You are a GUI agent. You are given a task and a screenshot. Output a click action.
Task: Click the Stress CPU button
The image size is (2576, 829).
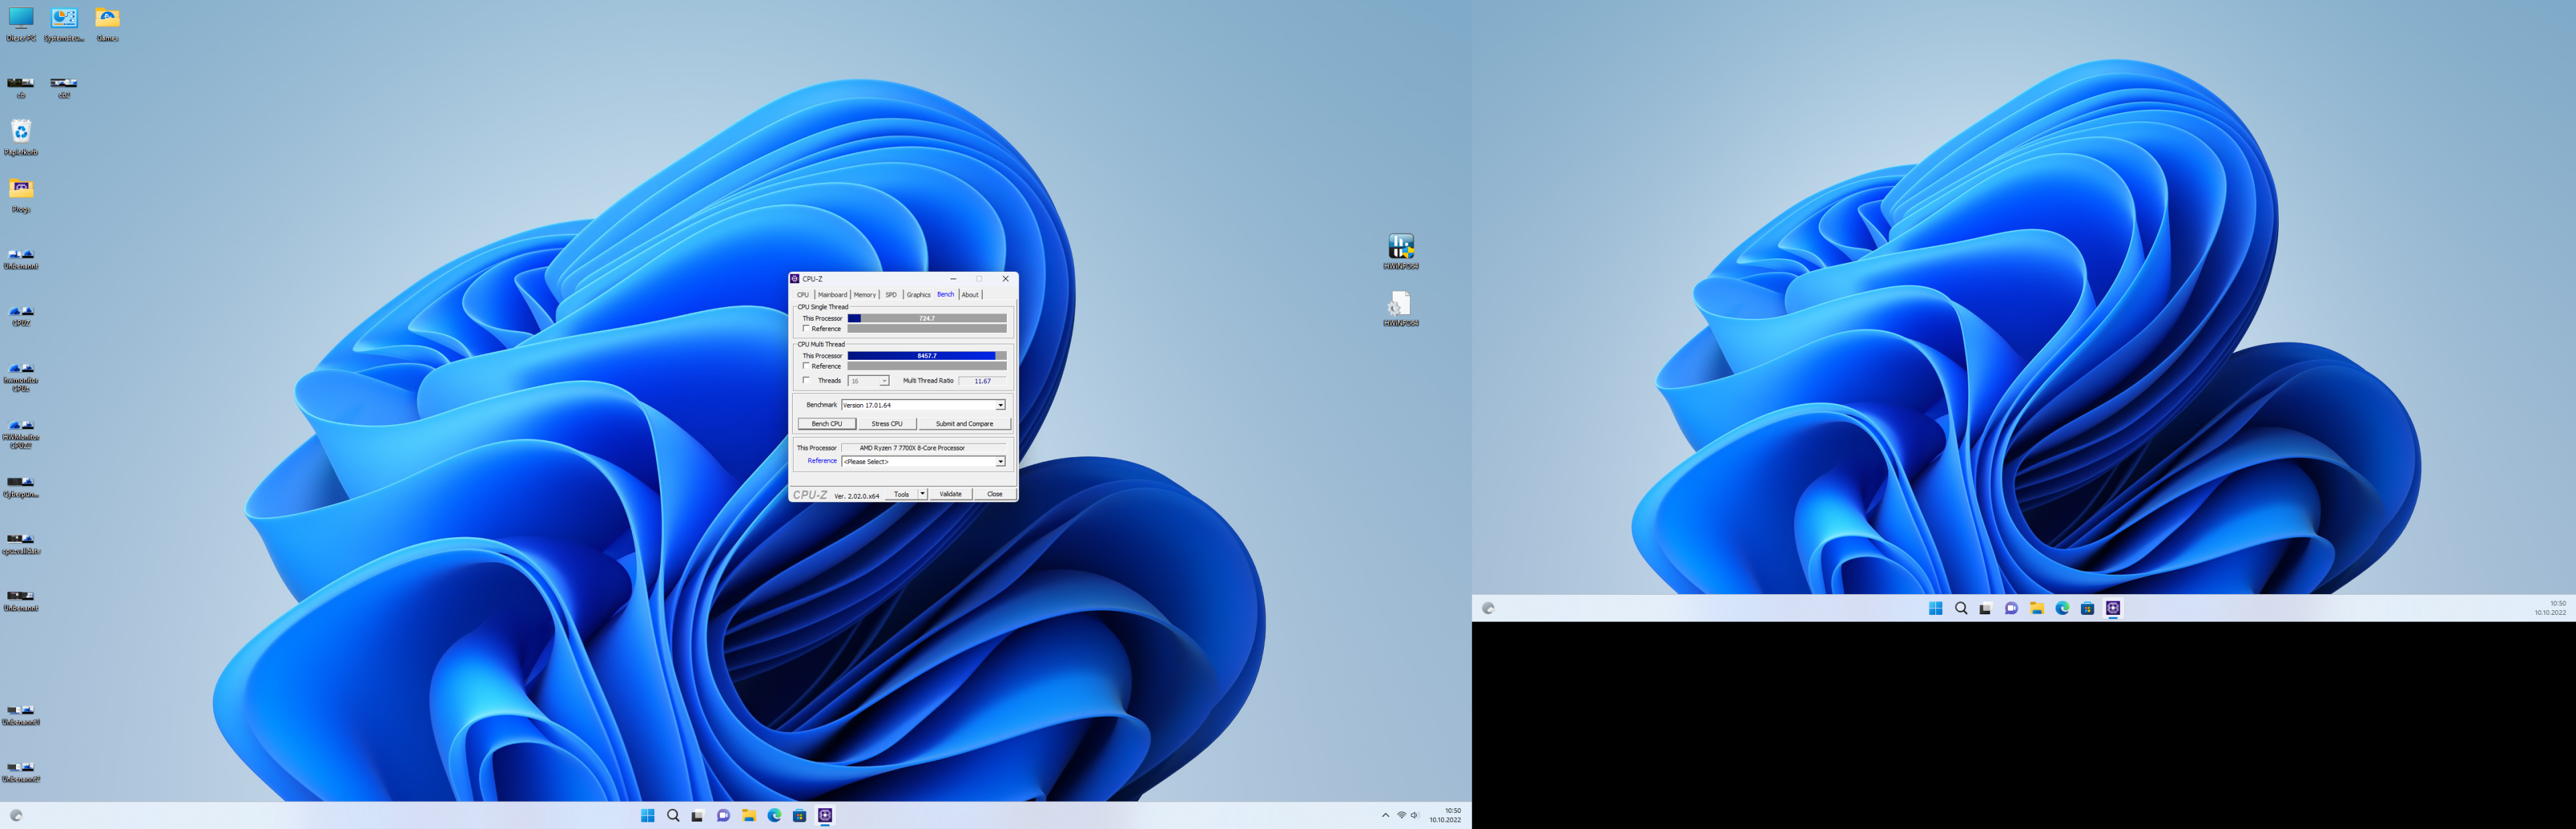tap(886, 424)
